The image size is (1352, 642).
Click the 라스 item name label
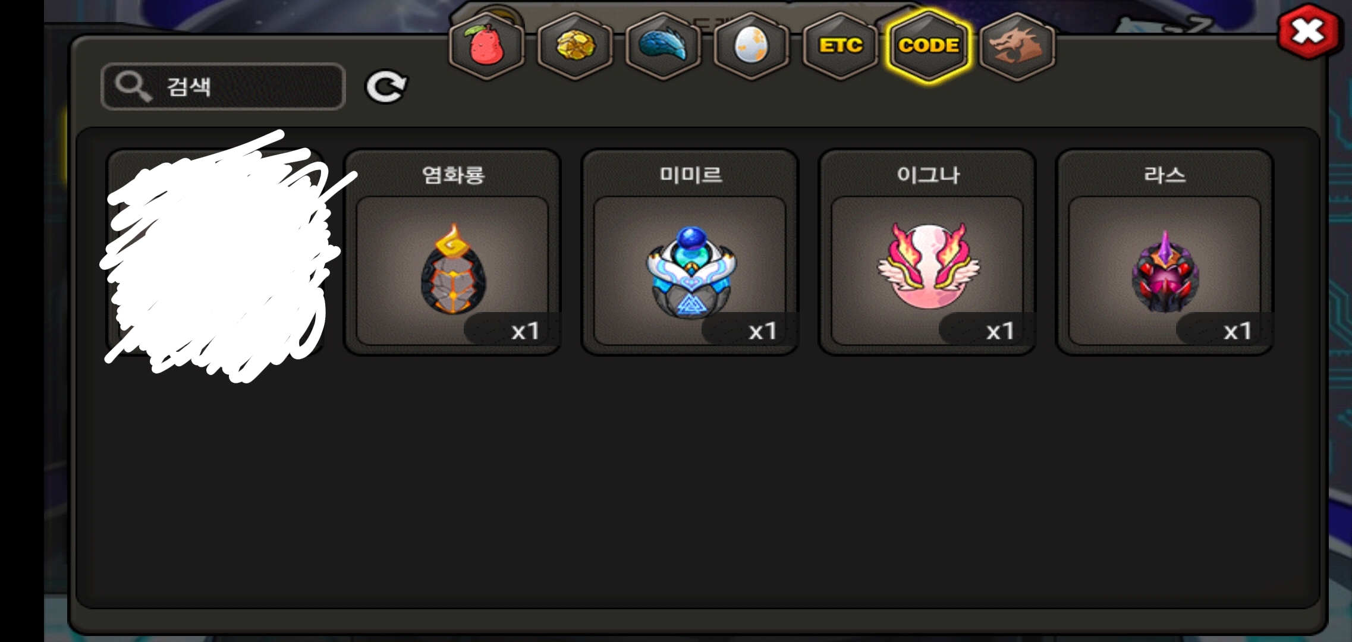pyautogui.click(x=1165, y=175)
